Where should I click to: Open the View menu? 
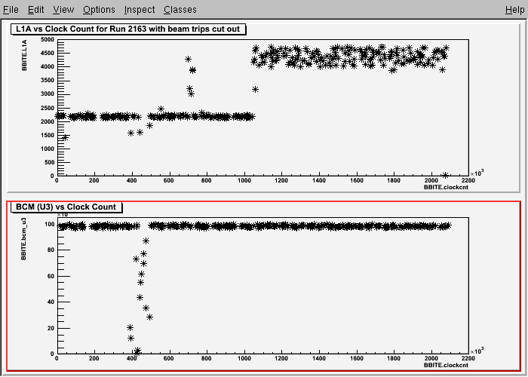pyautogui.click(x=63, y=10)
